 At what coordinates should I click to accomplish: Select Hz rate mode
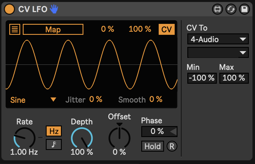pos(54,131)
